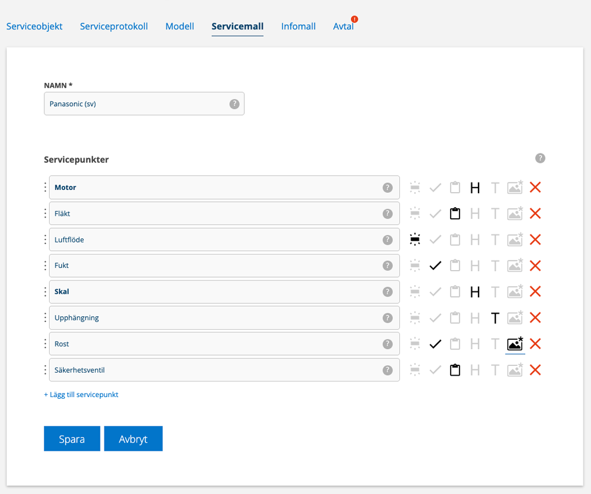Toggle checkmark type for Fukt row
This screenshot has width=591, height=494.
pos(435,265)
